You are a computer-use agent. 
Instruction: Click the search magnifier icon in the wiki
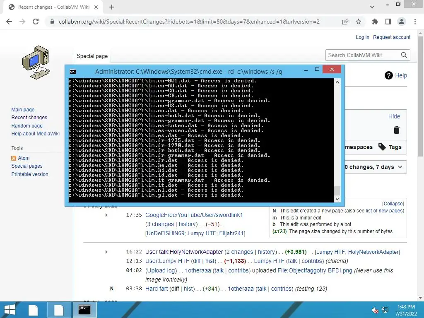click(404, 55)
